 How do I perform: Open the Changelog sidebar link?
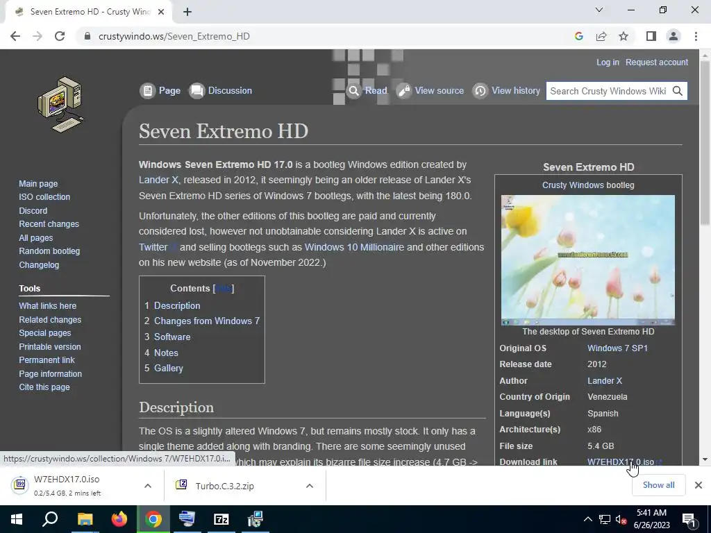click(39, 264)
